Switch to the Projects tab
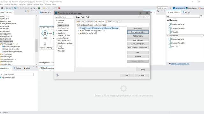The image size is (204, 114). (x=90, y=22)
